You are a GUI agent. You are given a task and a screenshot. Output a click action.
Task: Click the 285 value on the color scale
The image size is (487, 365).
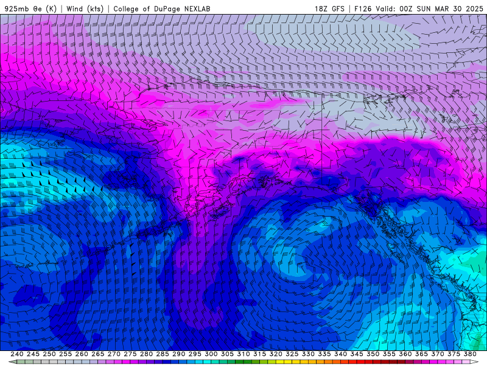[x=163, y=354]
